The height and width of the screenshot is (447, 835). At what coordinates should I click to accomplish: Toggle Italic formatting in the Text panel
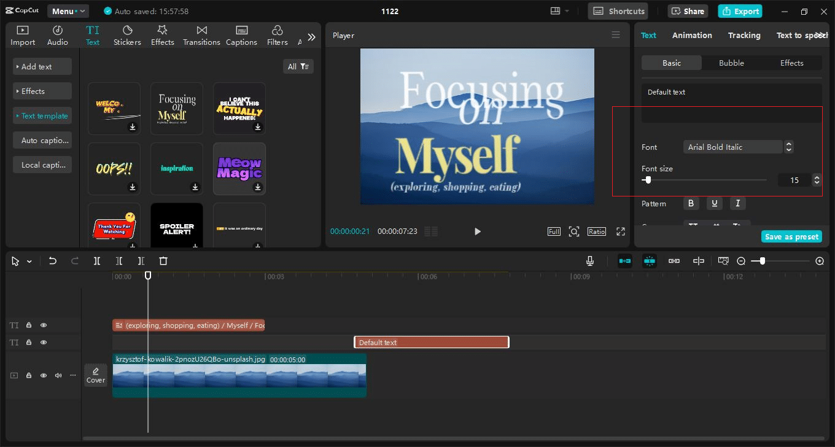coord(737,203)
